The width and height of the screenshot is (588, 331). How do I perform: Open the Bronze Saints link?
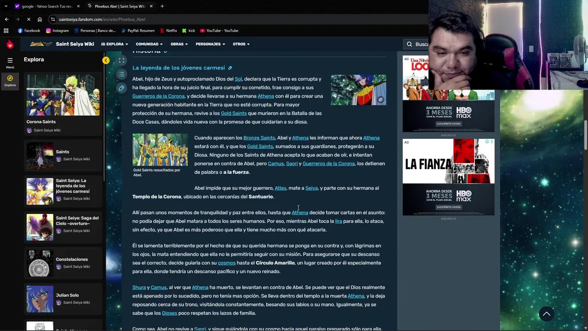pos(259,138)
